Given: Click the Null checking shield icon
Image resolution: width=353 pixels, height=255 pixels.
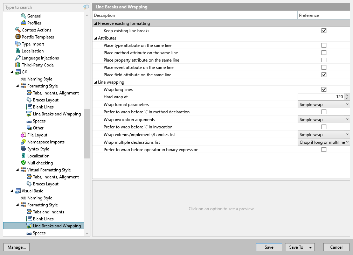Looking at the screenshot, I should (x=23, y=163).
